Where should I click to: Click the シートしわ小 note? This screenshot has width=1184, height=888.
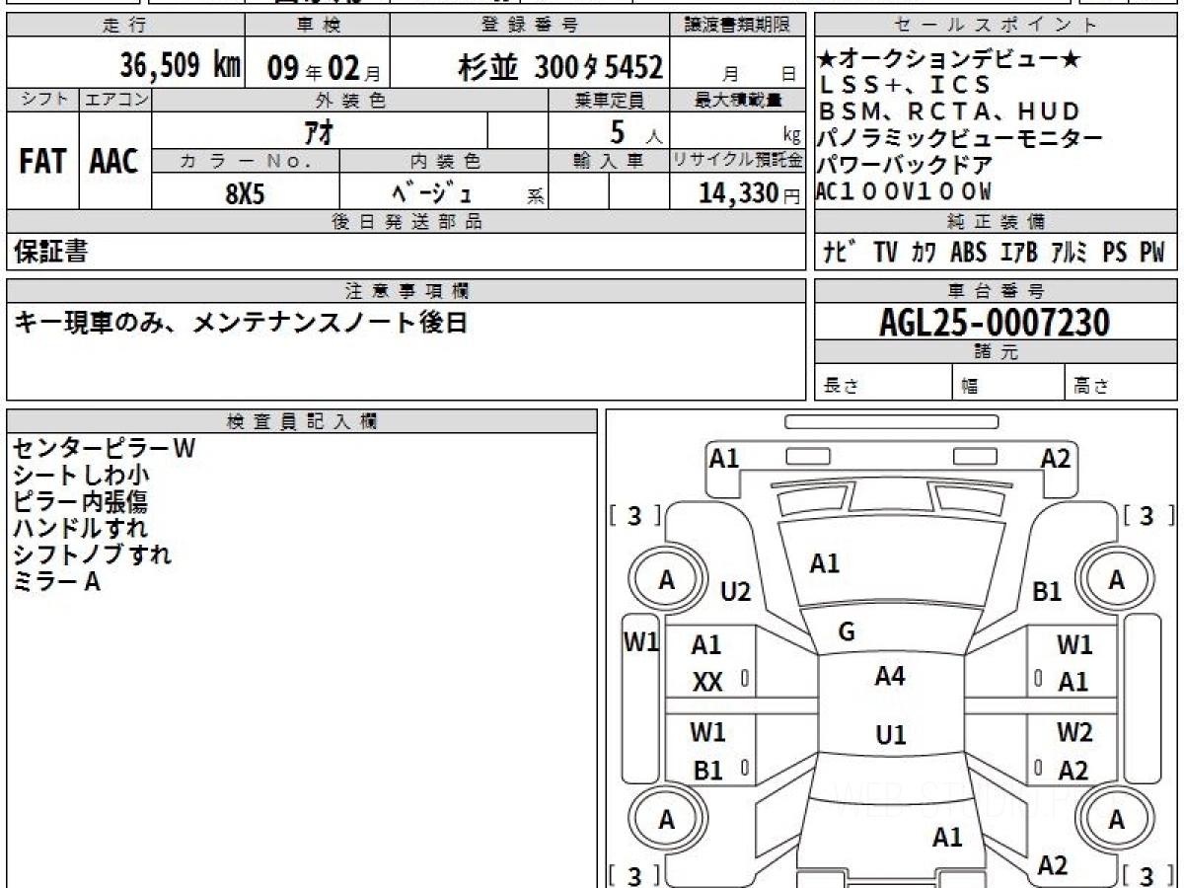(x=82, y=475)
